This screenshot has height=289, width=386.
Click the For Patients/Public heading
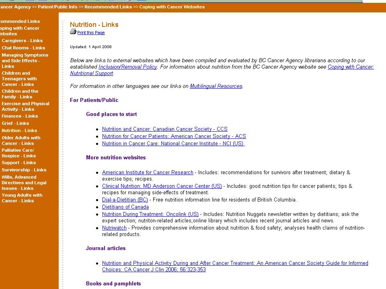point(94,100)
